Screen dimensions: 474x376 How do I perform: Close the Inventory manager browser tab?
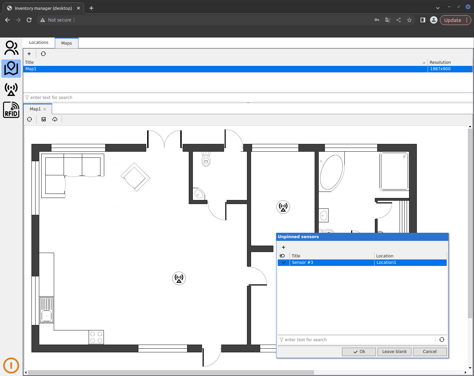pos(78,8)
